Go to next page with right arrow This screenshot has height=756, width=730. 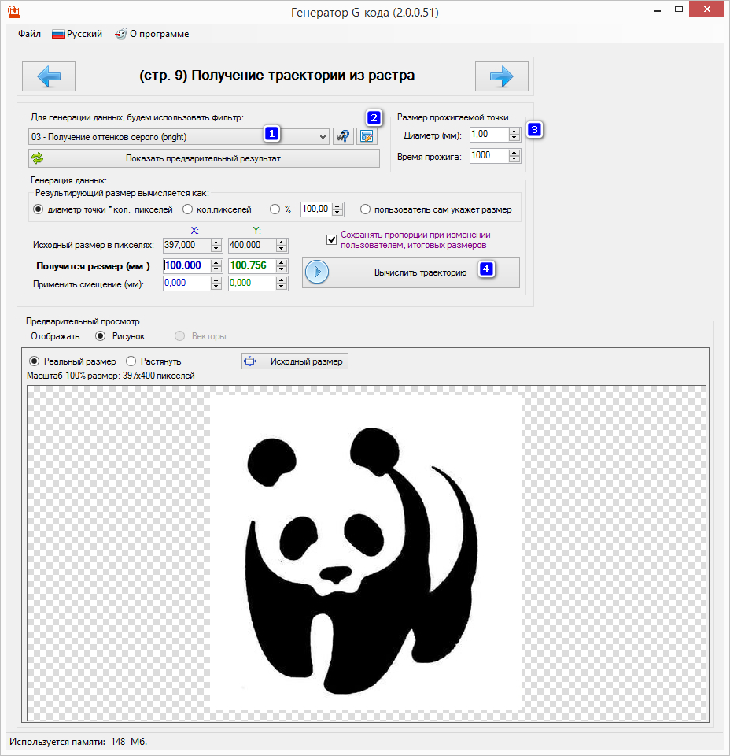[501, 76]
